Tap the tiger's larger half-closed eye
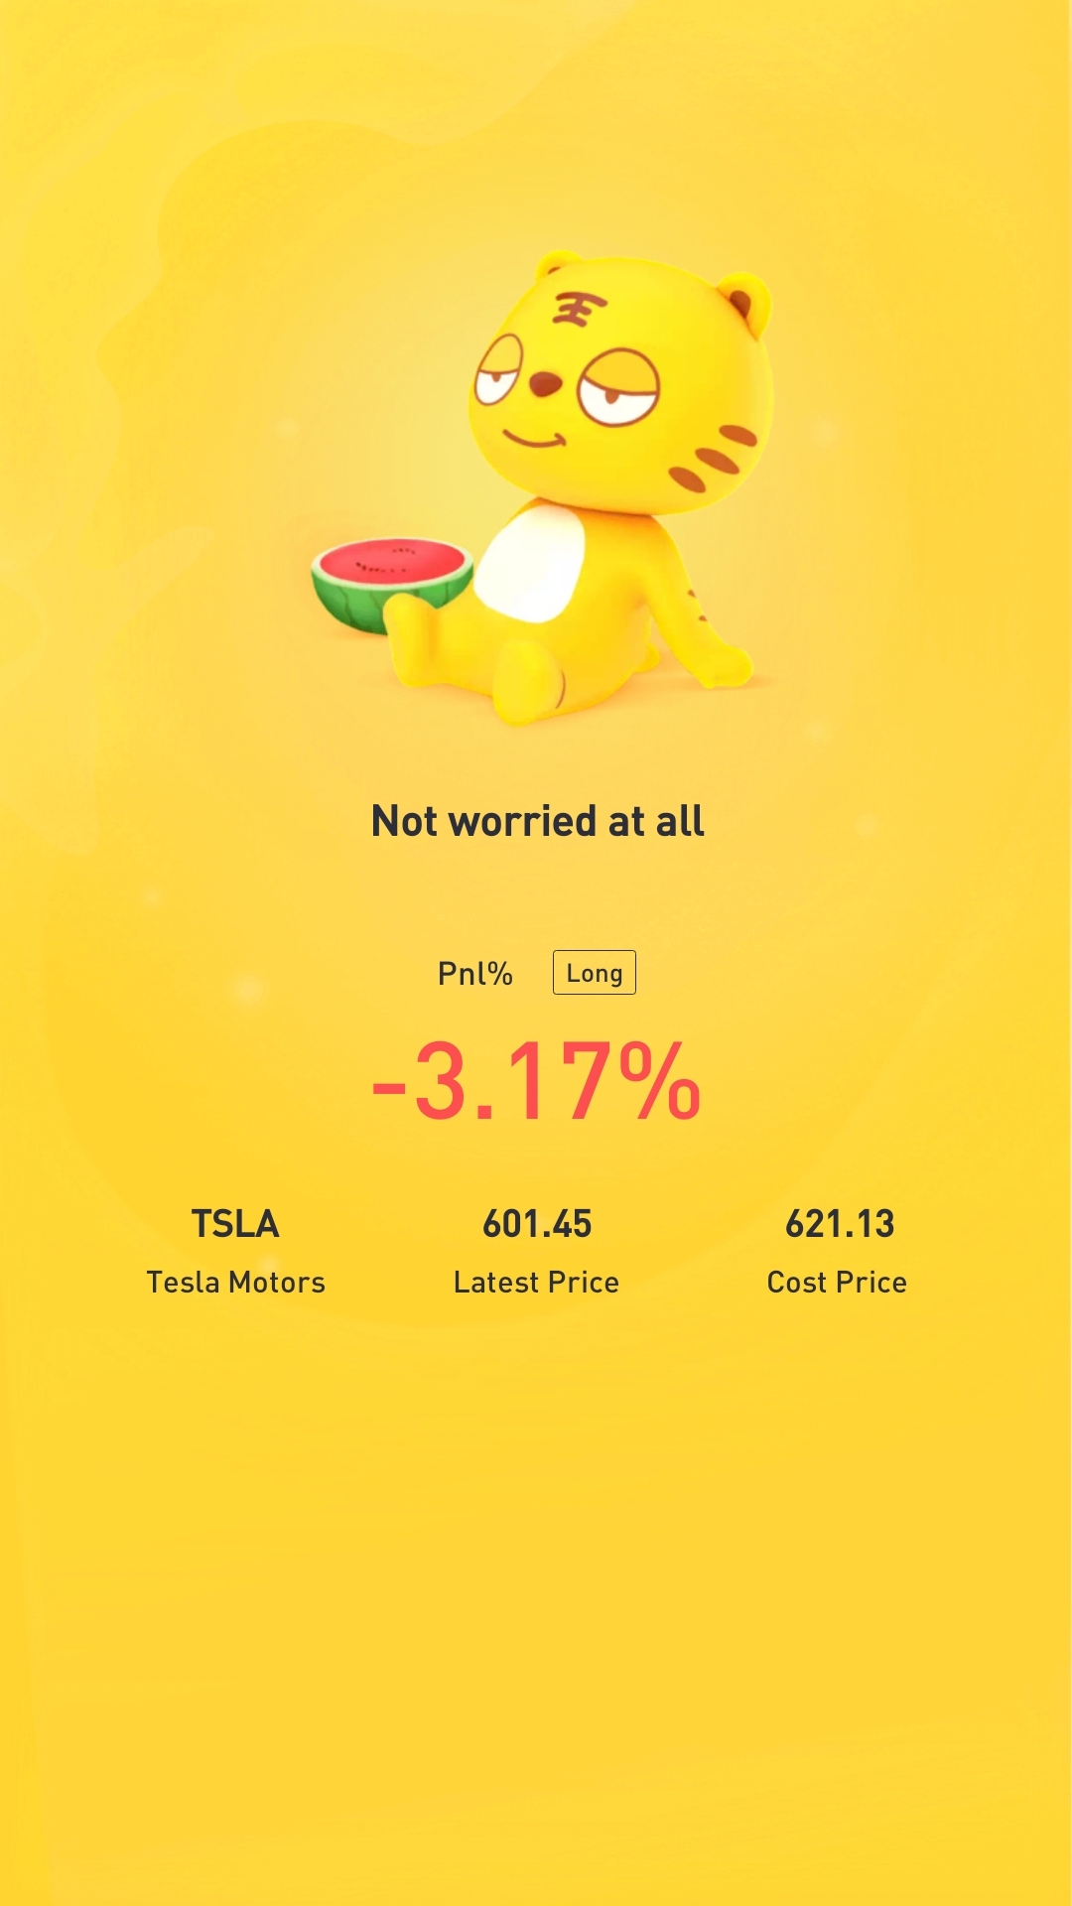This screenshot has width=1072, height=1906. coord(619,389)
